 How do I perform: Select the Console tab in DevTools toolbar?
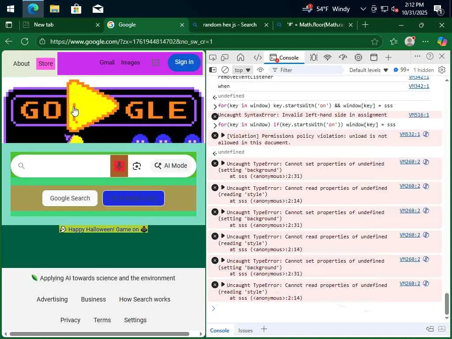[x=285, y=58]
